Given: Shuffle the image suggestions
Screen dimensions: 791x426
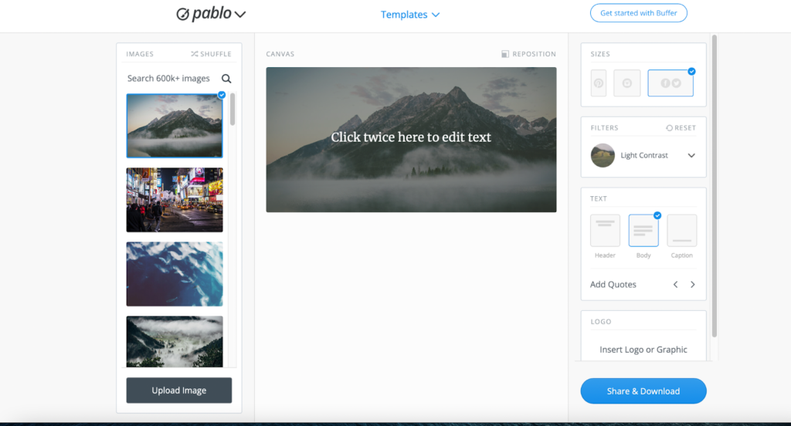Looking at the screenshot, I should click(x=211, y=54).
